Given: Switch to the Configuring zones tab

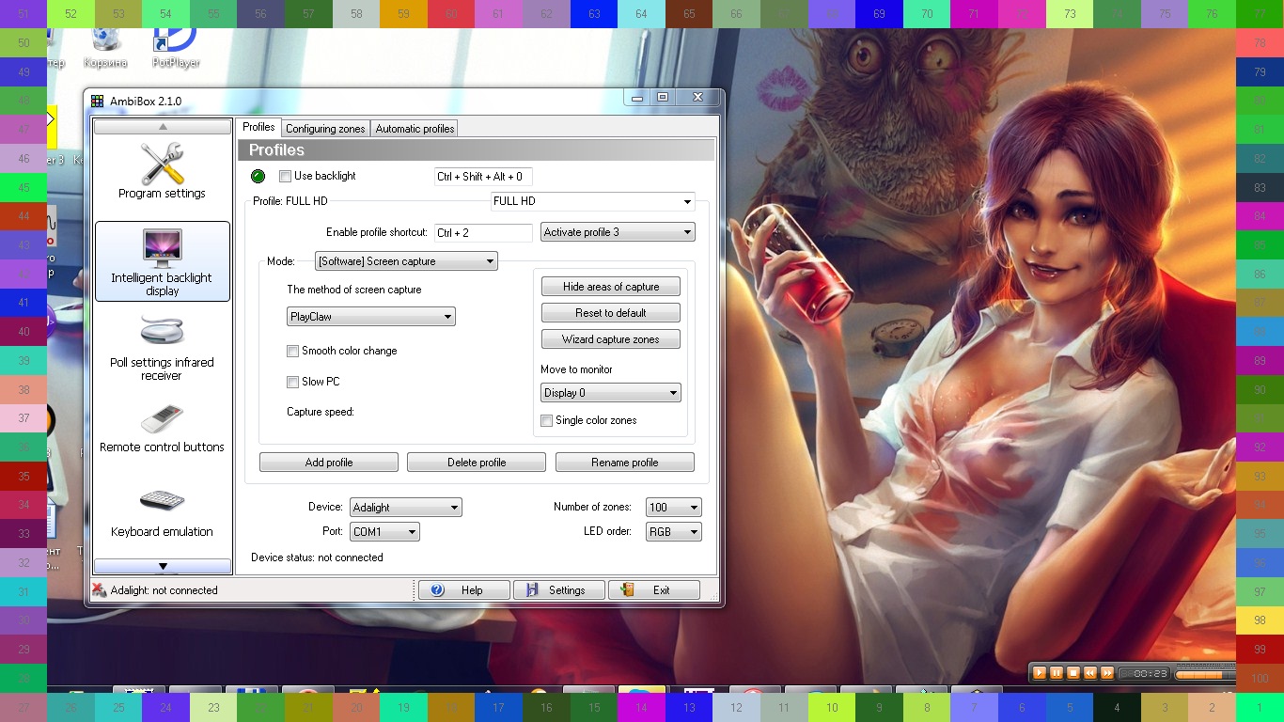Looking at the screenshot, I should 325,129.
